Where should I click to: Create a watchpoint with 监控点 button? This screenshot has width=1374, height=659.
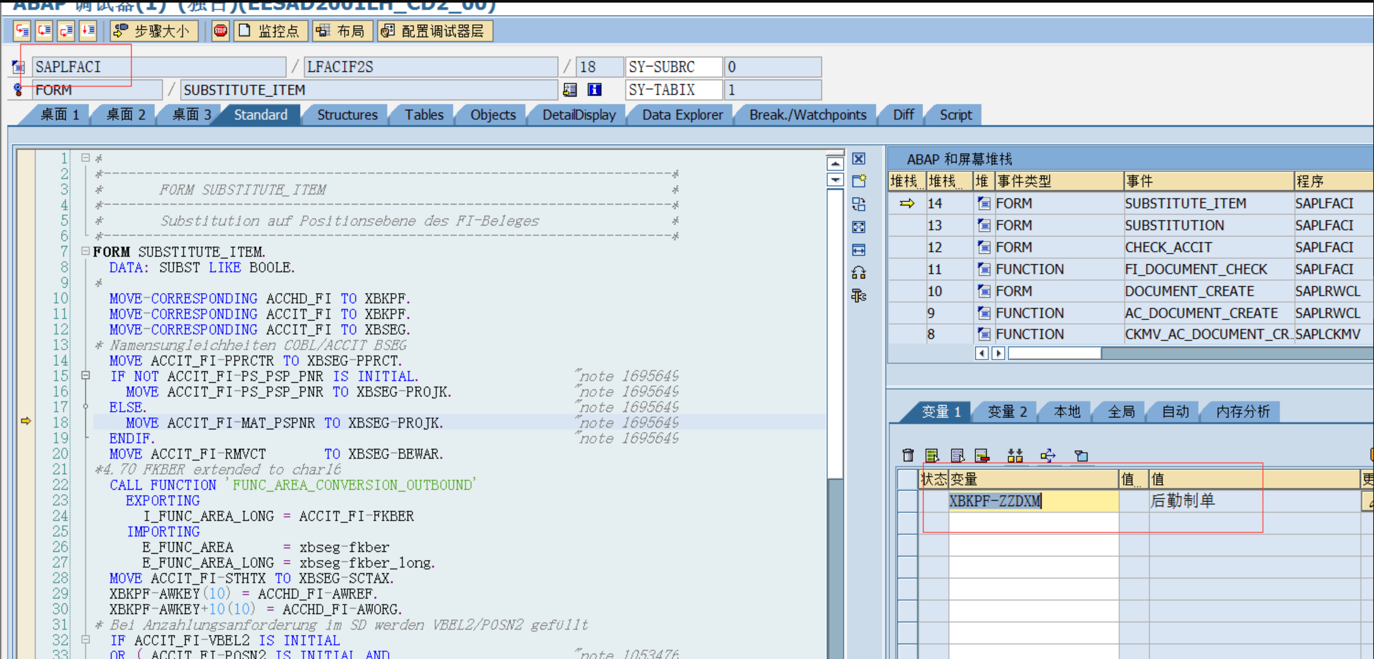[x=271, y=31]
